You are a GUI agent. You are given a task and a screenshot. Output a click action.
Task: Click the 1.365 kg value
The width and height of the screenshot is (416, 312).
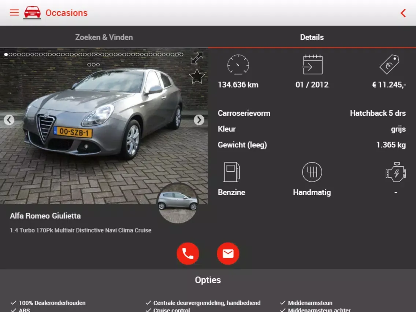(391, 145)
